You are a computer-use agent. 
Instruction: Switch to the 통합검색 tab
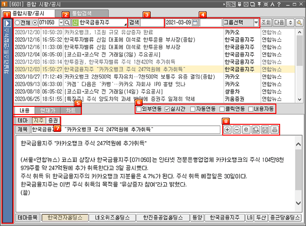coord(82,14)
